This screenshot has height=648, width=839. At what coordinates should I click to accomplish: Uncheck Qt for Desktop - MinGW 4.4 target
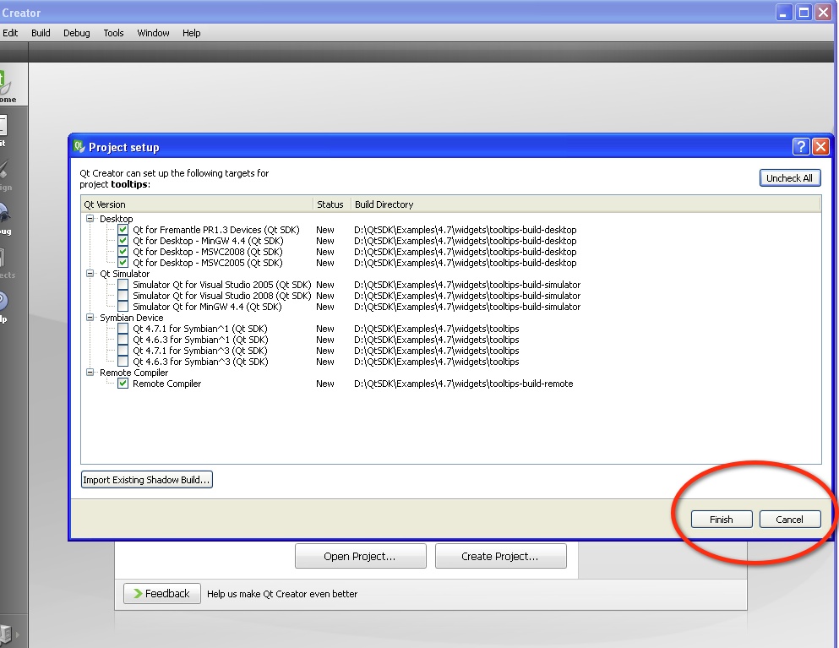pos(123,241)
